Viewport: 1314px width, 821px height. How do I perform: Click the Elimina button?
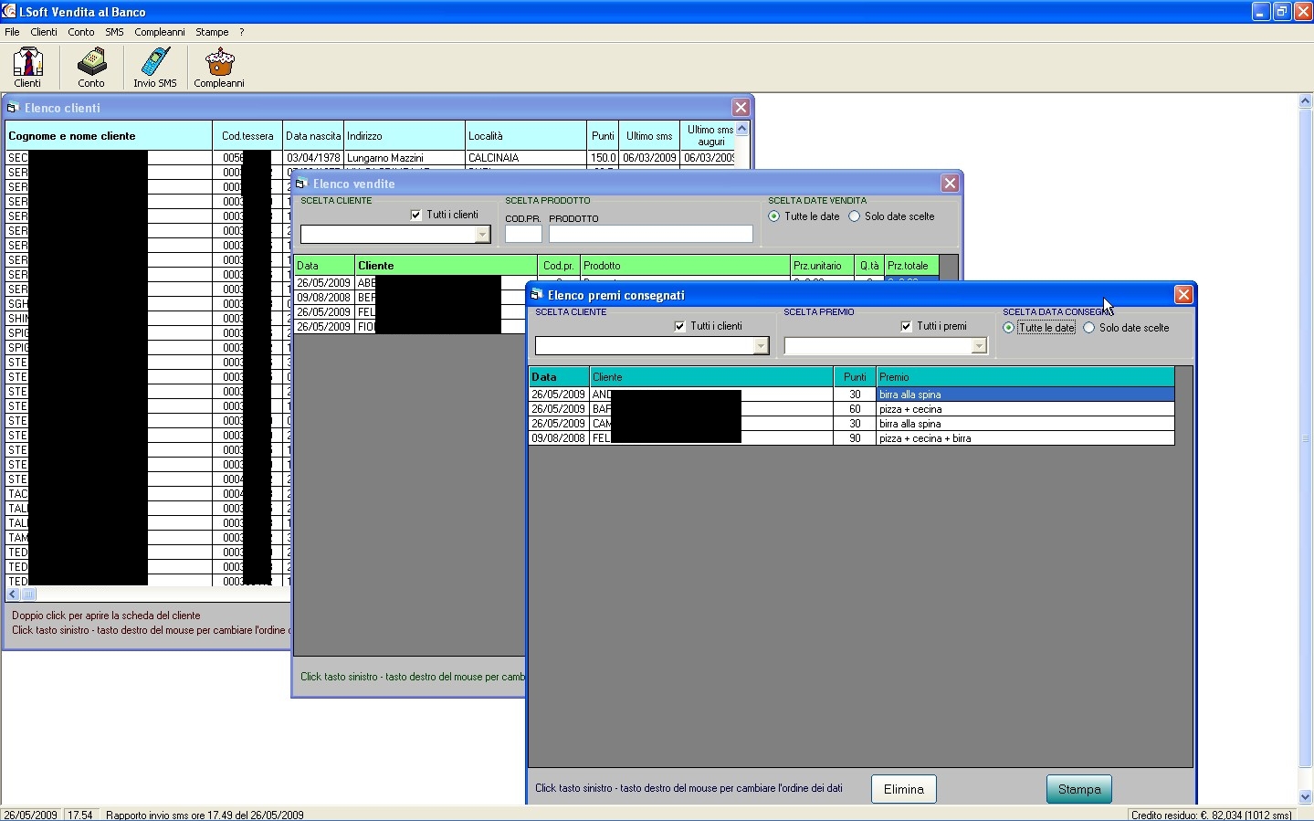[903, 789]
